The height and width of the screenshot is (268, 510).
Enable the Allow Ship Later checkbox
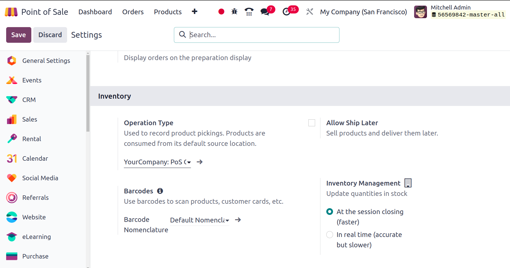pyautogui.click(x=311, y=123)
